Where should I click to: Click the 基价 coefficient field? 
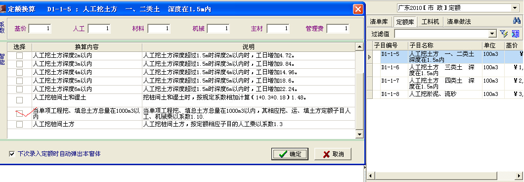[40, 29]
